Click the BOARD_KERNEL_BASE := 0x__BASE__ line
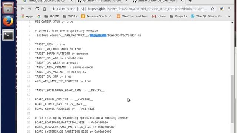This screenshot has width=237, height=133. point(61,104)
